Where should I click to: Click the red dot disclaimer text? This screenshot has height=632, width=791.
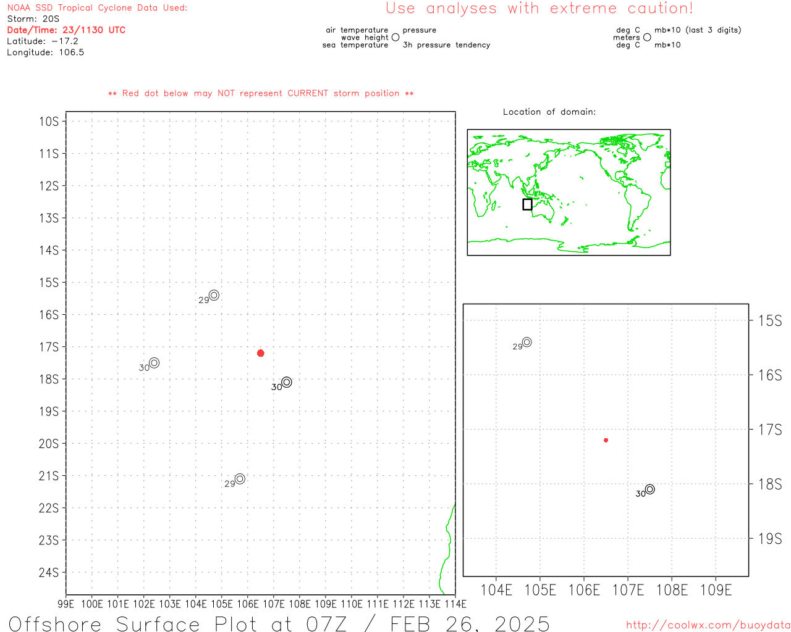[x=261, y=93]
